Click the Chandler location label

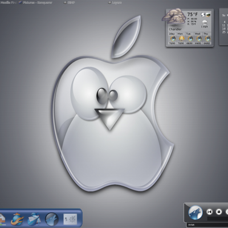click(x=175, y=29)
